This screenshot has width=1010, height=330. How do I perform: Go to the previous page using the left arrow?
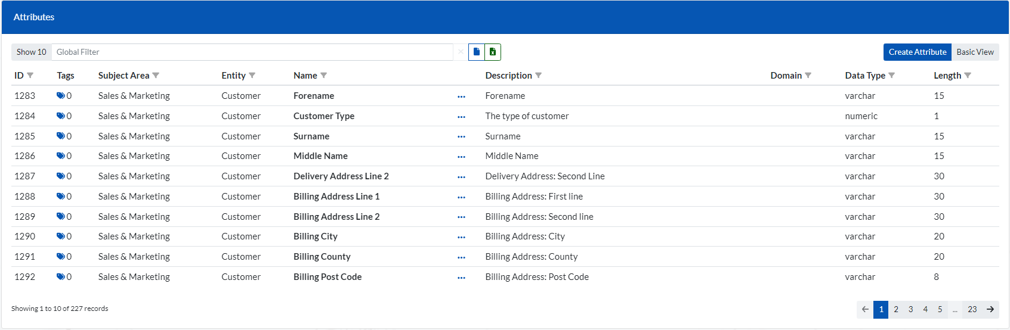tap(865, 309)
